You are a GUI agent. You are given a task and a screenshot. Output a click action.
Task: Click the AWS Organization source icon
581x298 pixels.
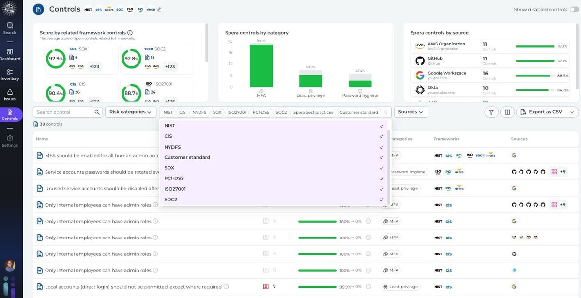[420, 46]
